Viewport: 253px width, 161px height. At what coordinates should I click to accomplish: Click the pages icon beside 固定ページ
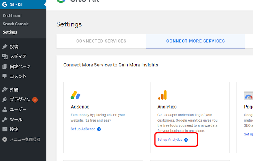coord(5,66)
